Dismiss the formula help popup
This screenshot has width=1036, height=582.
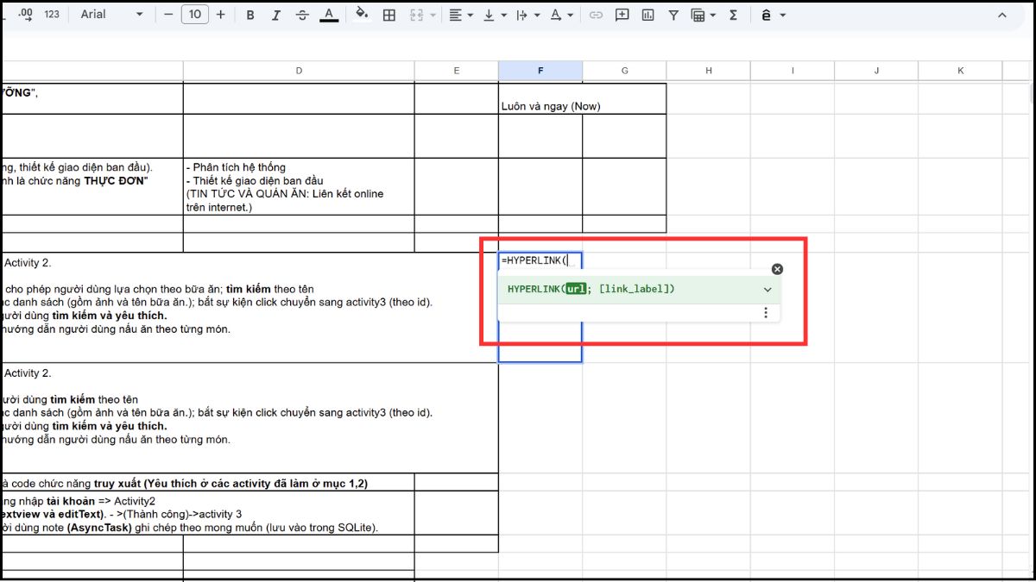coord(777,268)
